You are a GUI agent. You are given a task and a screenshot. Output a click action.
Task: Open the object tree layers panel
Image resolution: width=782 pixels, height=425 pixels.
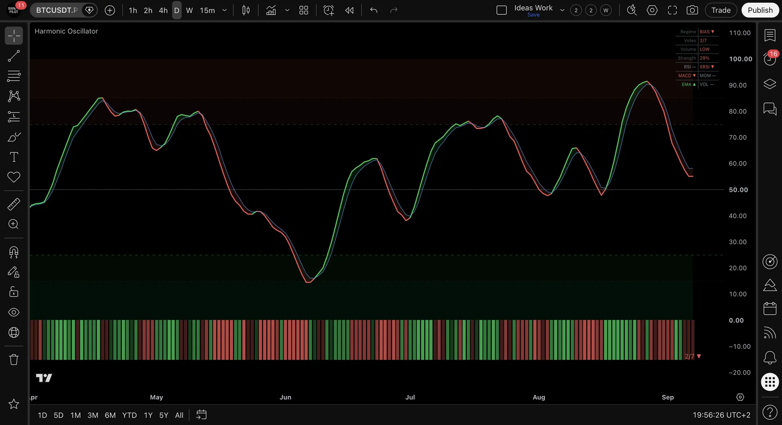[770, 84]
